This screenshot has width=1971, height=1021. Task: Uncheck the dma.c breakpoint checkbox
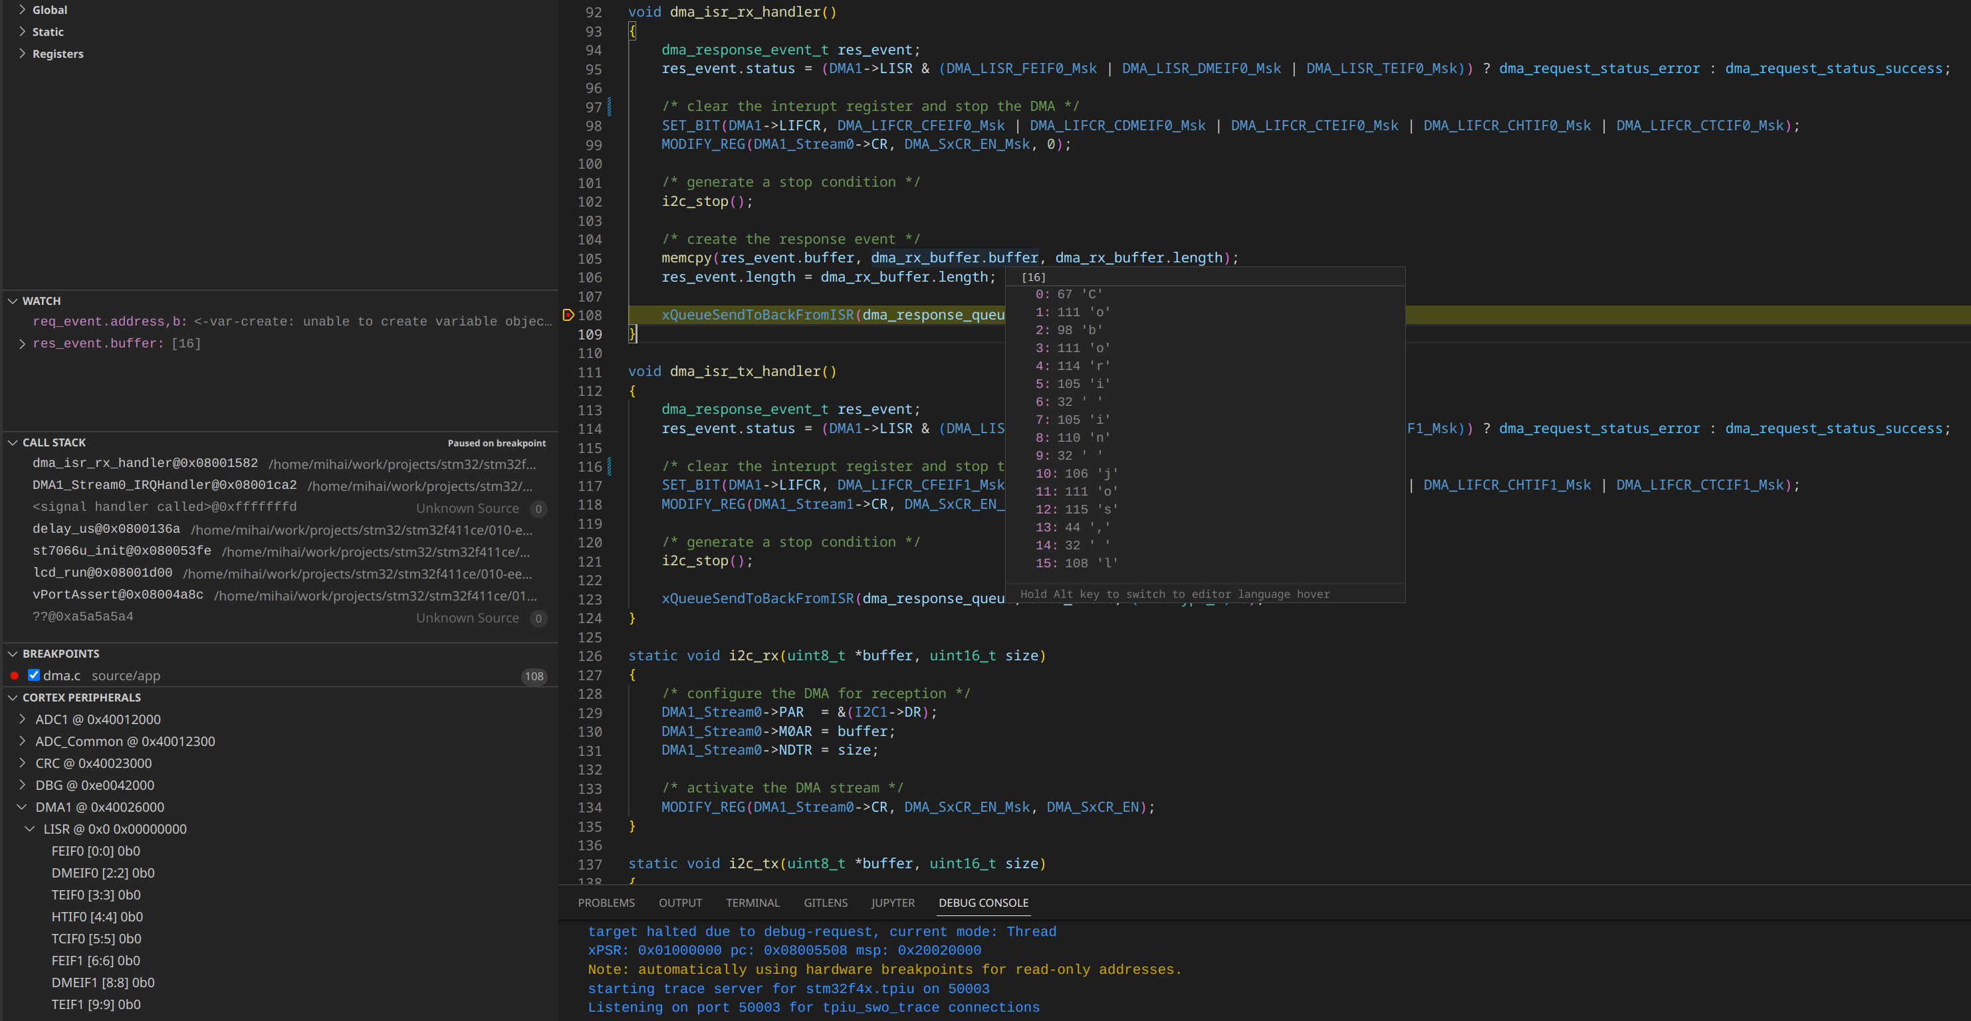point(34,674)
